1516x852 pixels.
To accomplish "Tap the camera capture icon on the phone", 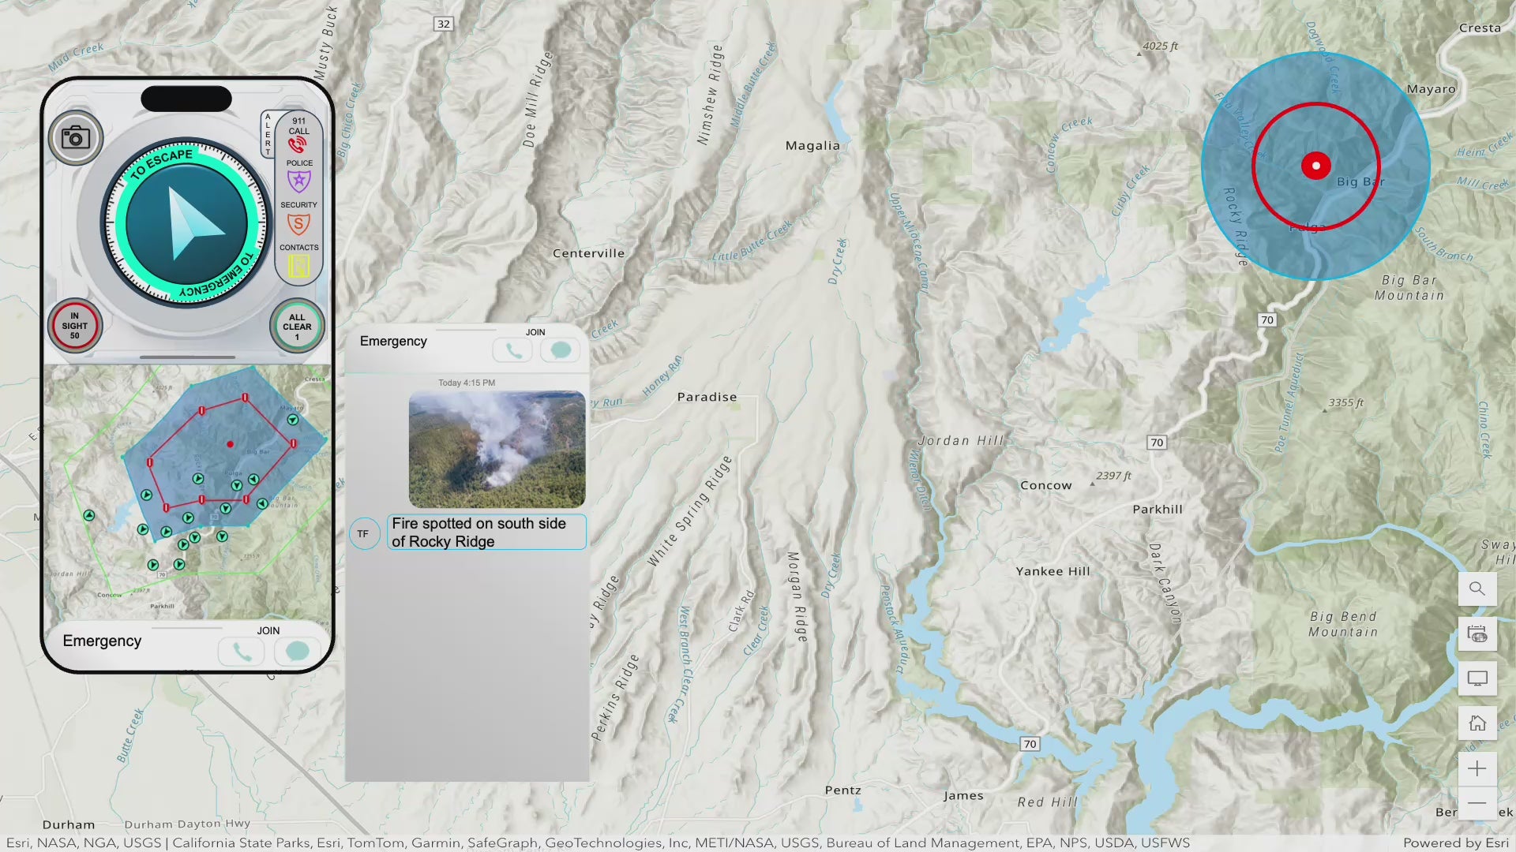I will coord(76,138).
